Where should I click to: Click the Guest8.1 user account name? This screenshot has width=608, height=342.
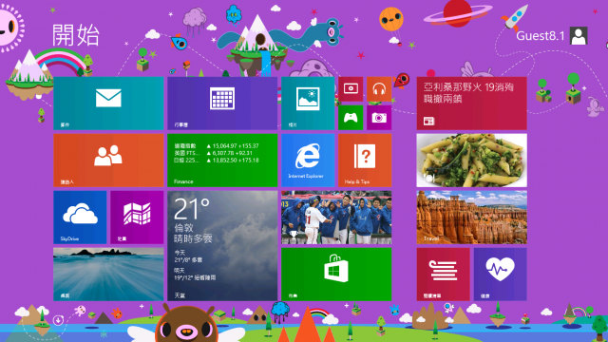click(541, 36)
